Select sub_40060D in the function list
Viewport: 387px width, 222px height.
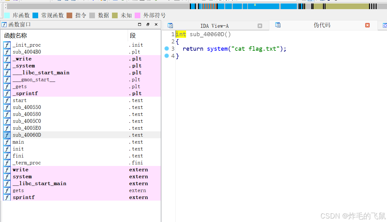click(x=27, y=135)
